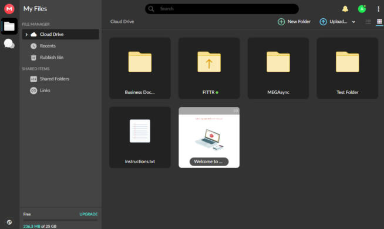
Task: Switch to grid thumbnail view
Action: [379, 22]
